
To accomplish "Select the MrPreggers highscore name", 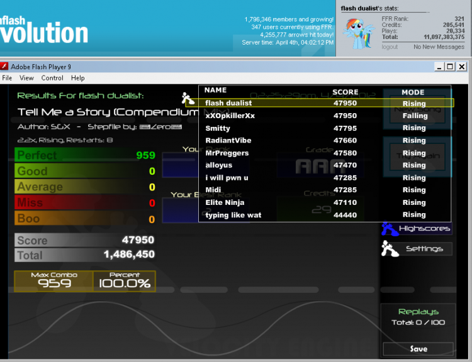I will [227, 153].
